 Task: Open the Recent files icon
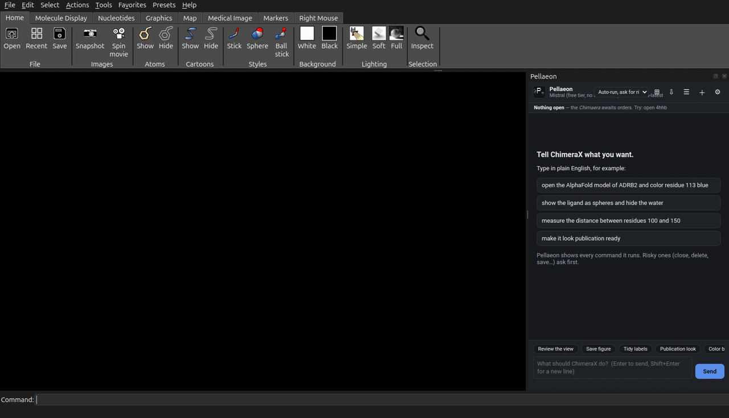point(36,34)
